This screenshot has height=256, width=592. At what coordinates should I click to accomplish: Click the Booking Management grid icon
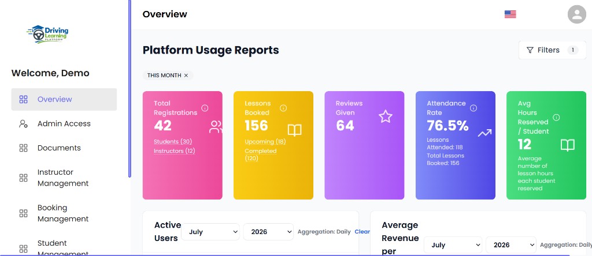23,213
